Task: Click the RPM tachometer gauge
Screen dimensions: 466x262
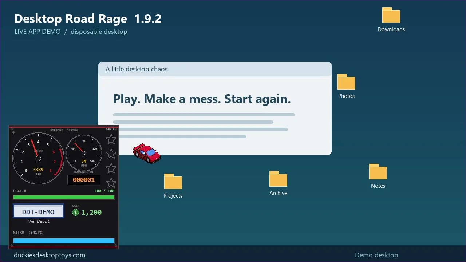Action: point(38,158)
